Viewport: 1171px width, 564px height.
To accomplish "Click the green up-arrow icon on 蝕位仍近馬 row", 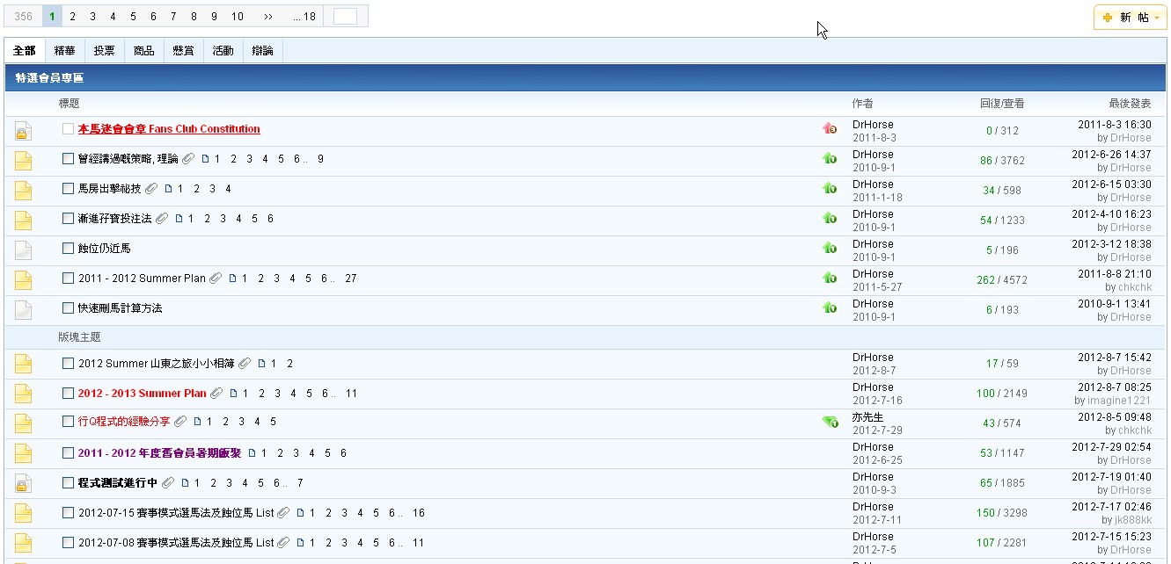I will coord(830,249).
